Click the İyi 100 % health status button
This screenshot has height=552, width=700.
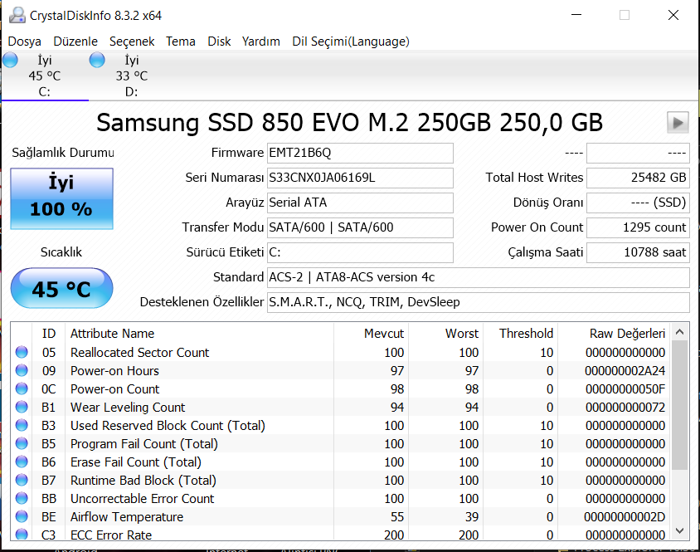(x=61, y=199)
